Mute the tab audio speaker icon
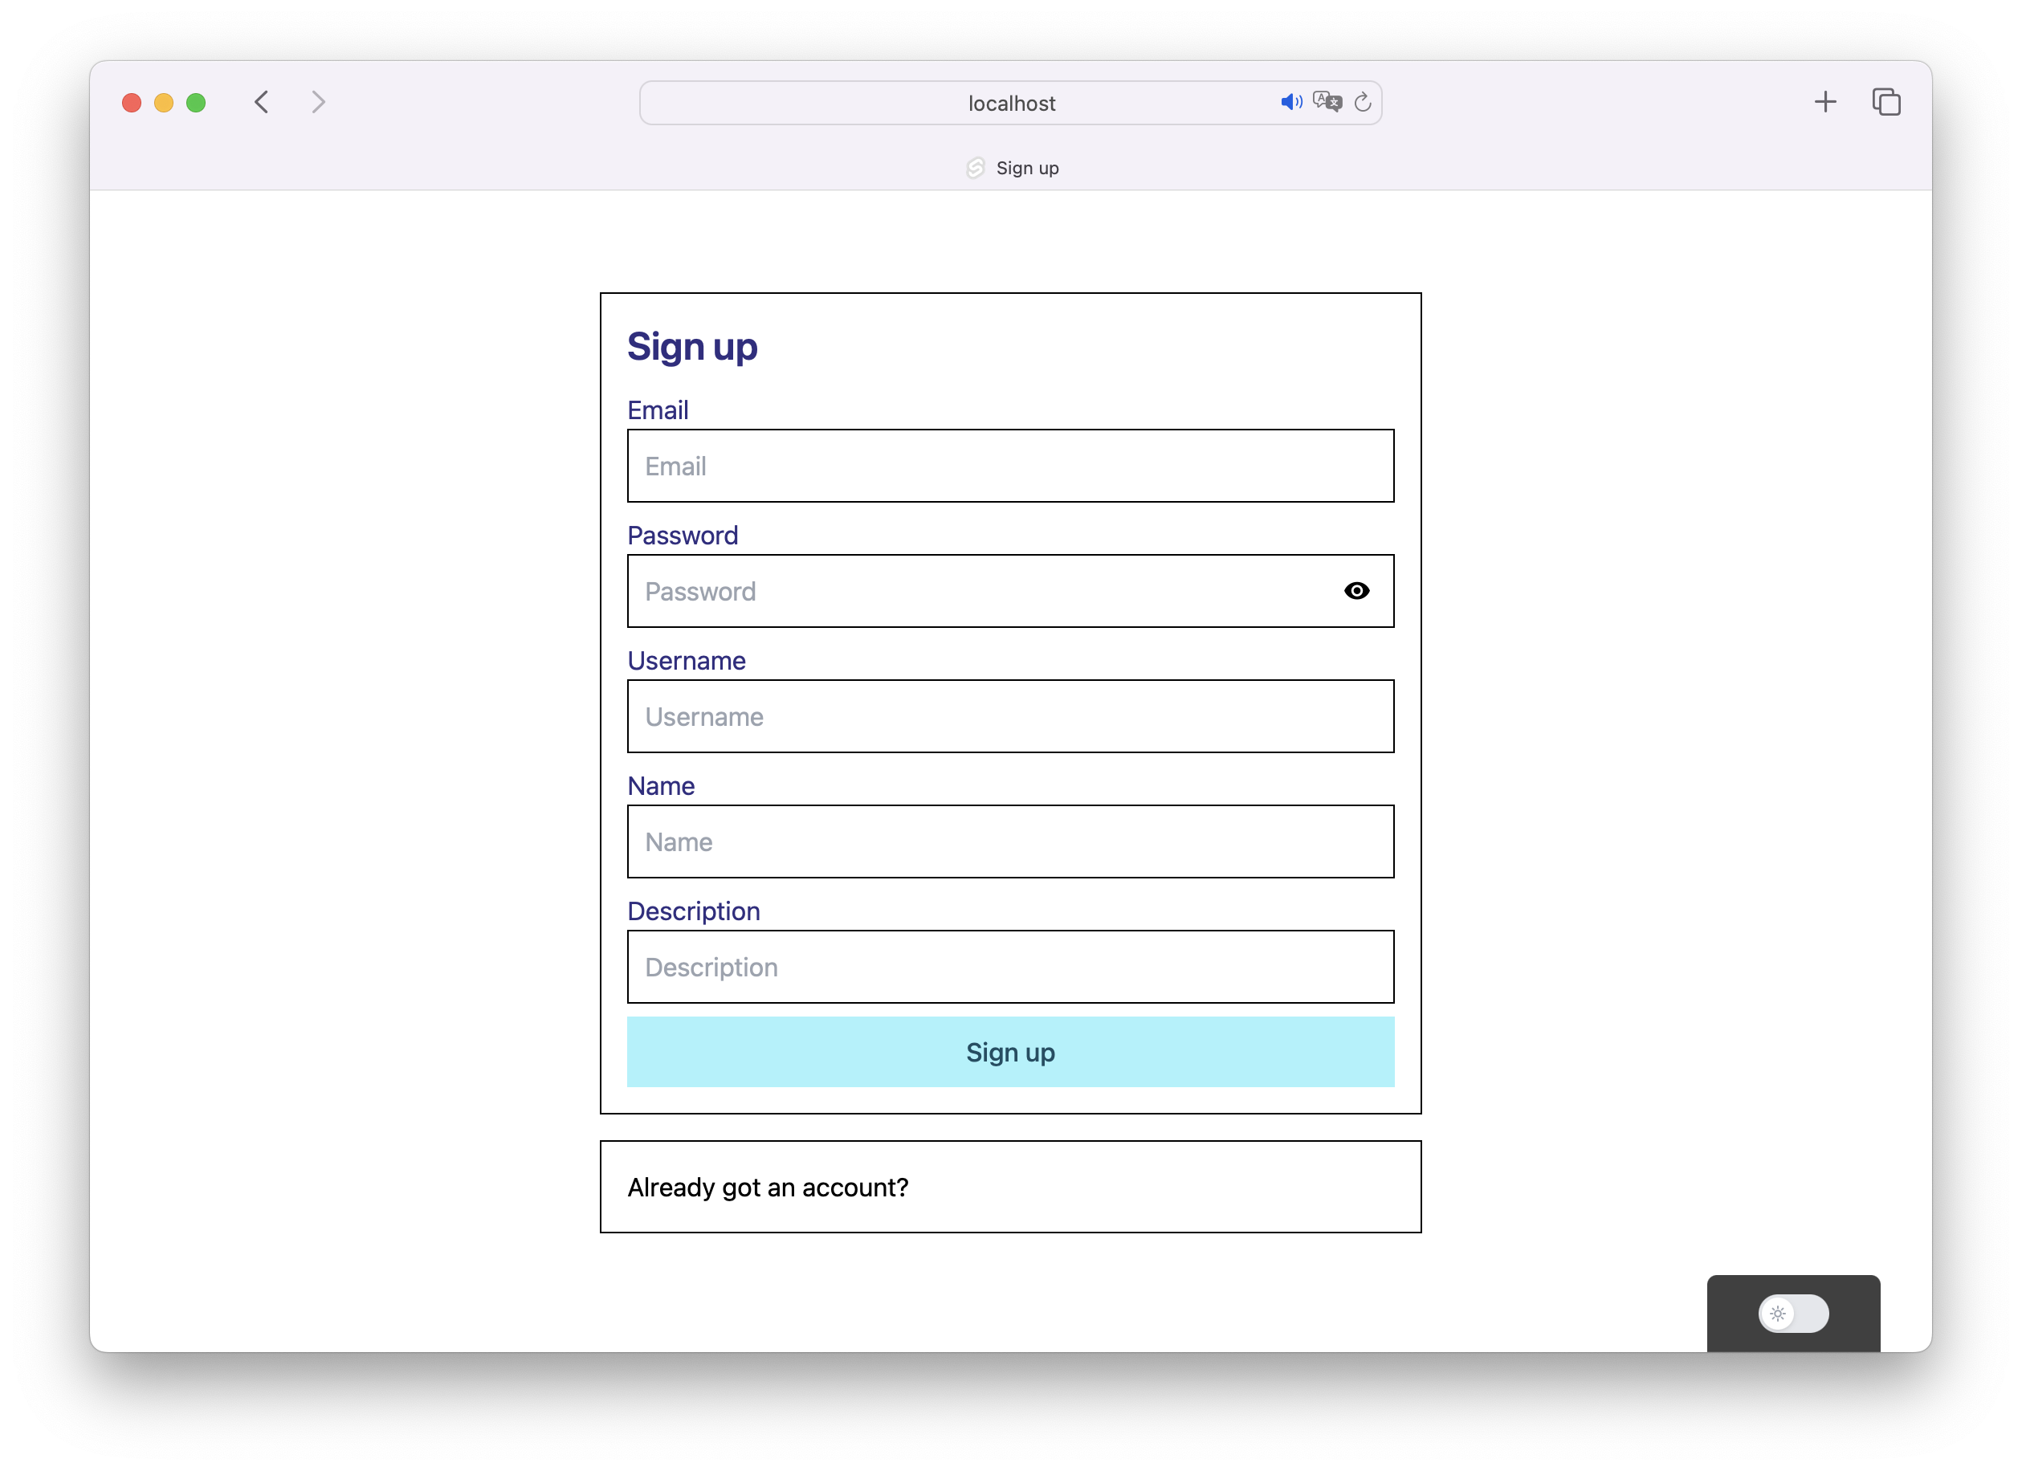This screenshot has width=2022, height=1471. 1290,103
